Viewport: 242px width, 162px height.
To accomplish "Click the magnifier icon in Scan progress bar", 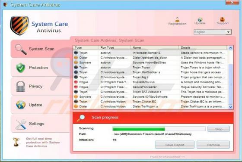I will click(81, 118).
